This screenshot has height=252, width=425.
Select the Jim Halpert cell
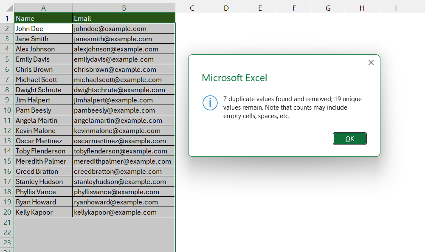43,100
